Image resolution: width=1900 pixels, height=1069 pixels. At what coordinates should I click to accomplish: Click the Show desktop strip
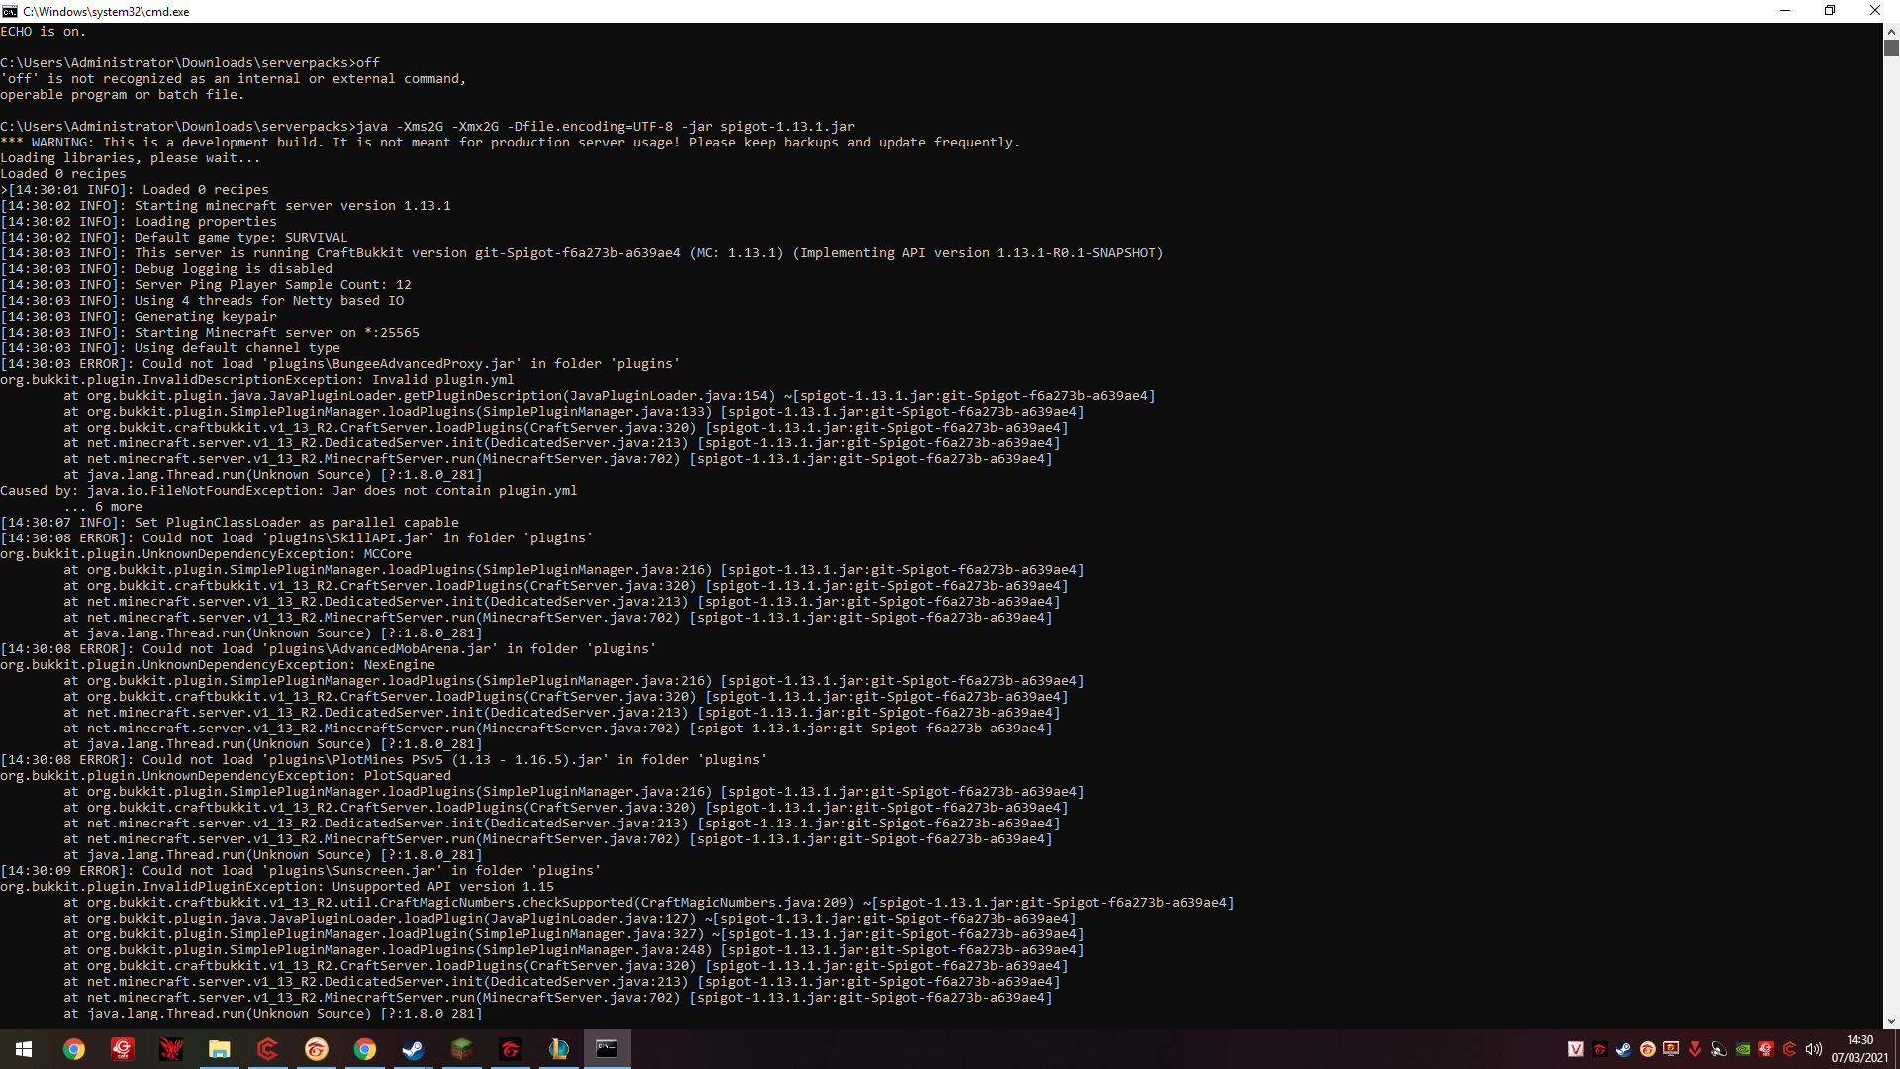tap(1897, 1049)
